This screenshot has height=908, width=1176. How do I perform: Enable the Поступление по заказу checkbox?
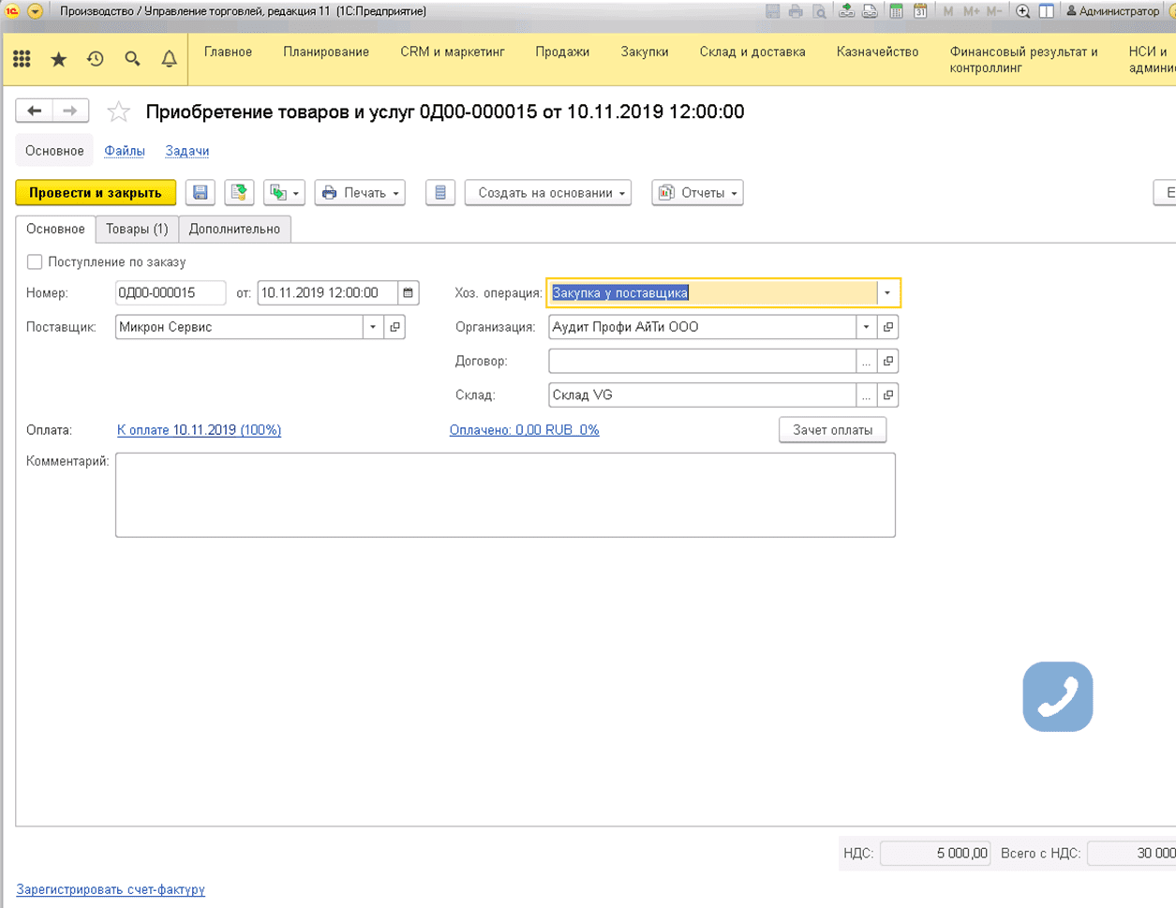pyautogui.click(x=35, y=262)
